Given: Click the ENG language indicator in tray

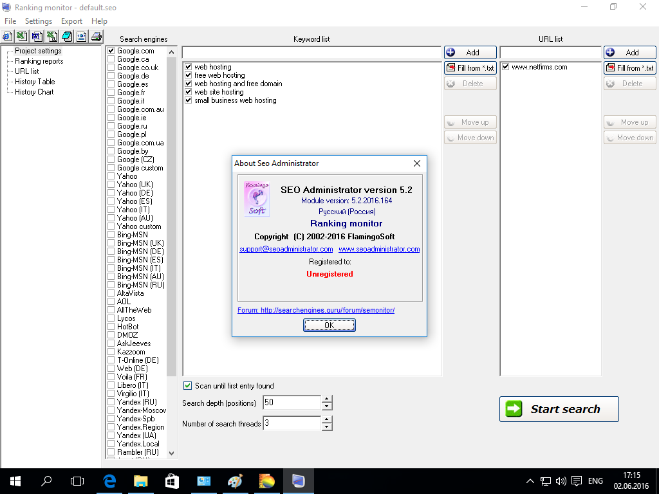Looking at the screenshot, I should coord(595,481).
